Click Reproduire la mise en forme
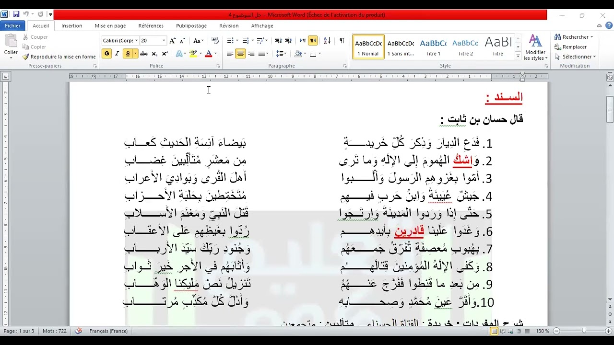 [59, 57]
